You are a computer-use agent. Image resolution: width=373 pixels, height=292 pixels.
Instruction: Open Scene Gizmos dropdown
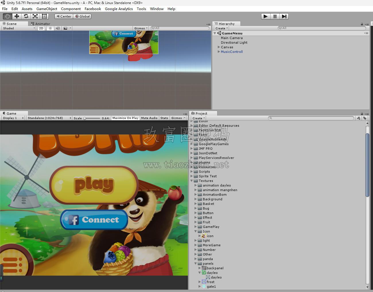[141, 28]
